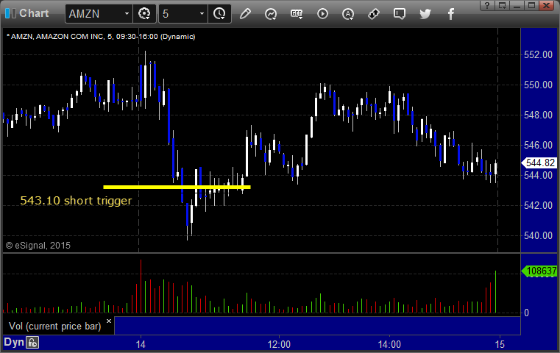This screenshot has width=560, height=353.
Task: Share chart via Facebook icon
Action: pos(450,14)
